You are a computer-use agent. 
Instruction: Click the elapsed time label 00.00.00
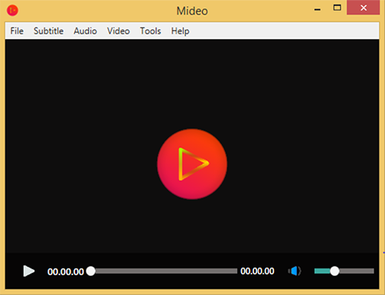click(x=66, y=271)
